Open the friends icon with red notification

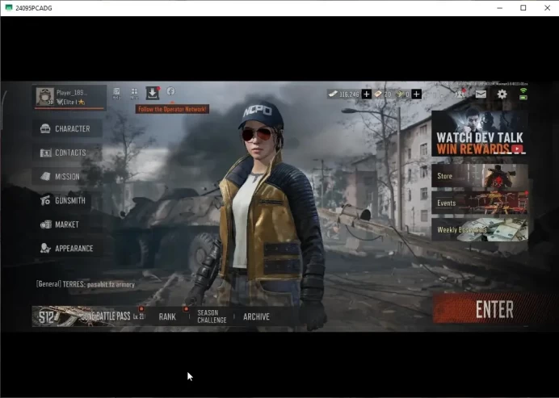[460, 94]
